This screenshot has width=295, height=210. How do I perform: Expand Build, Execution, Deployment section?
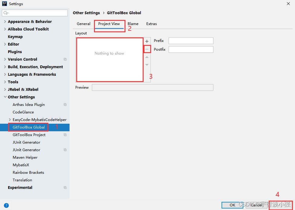(x=5, y=67)
